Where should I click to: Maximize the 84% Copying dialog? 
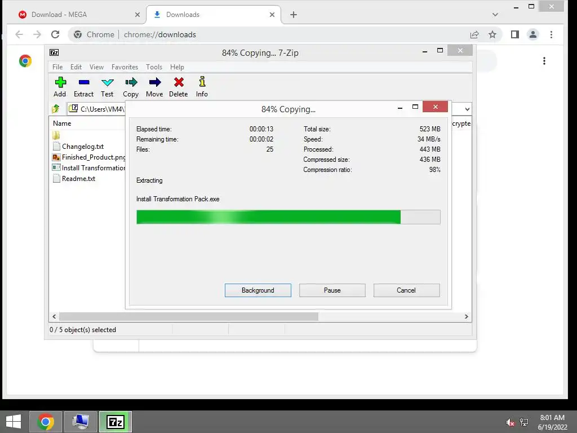click(415, 107)
